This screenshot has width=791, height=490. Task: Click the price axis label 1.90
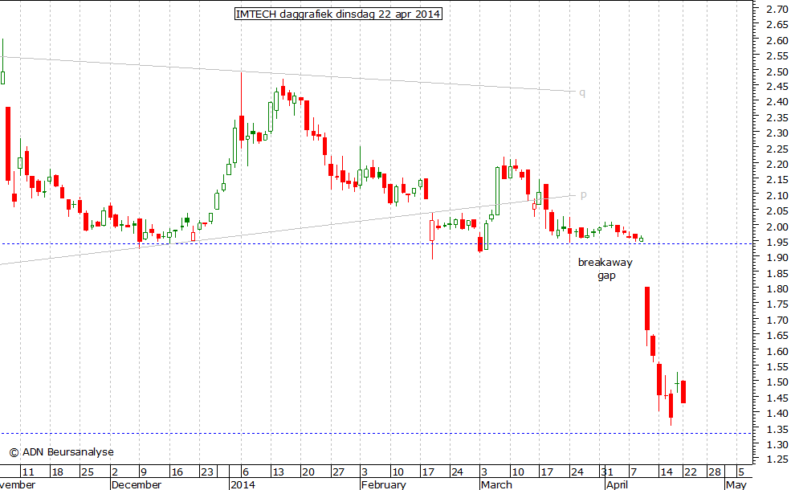coord(777,257)
